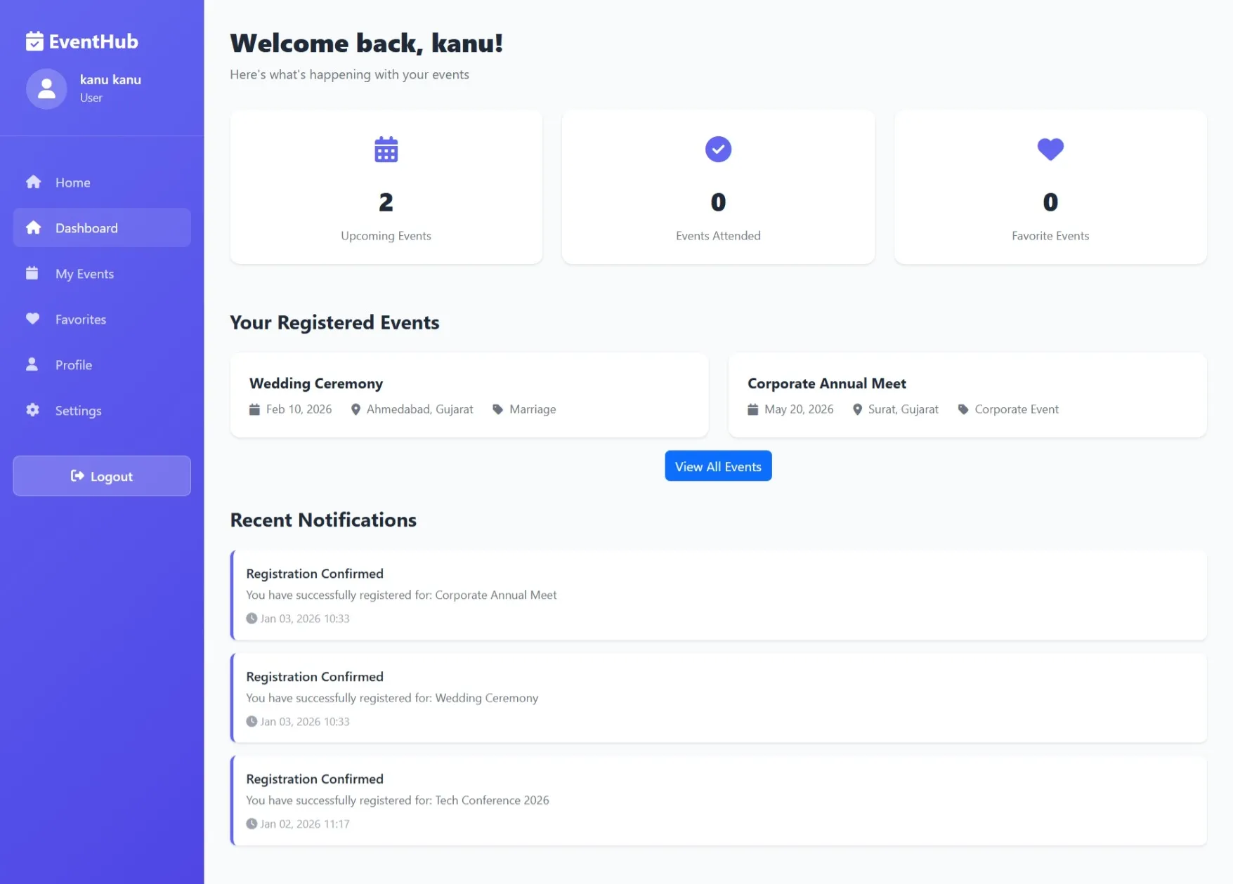Click the user avatar for kanu kanu
Screen dimensions: 1233x884
tap(46, 88)
